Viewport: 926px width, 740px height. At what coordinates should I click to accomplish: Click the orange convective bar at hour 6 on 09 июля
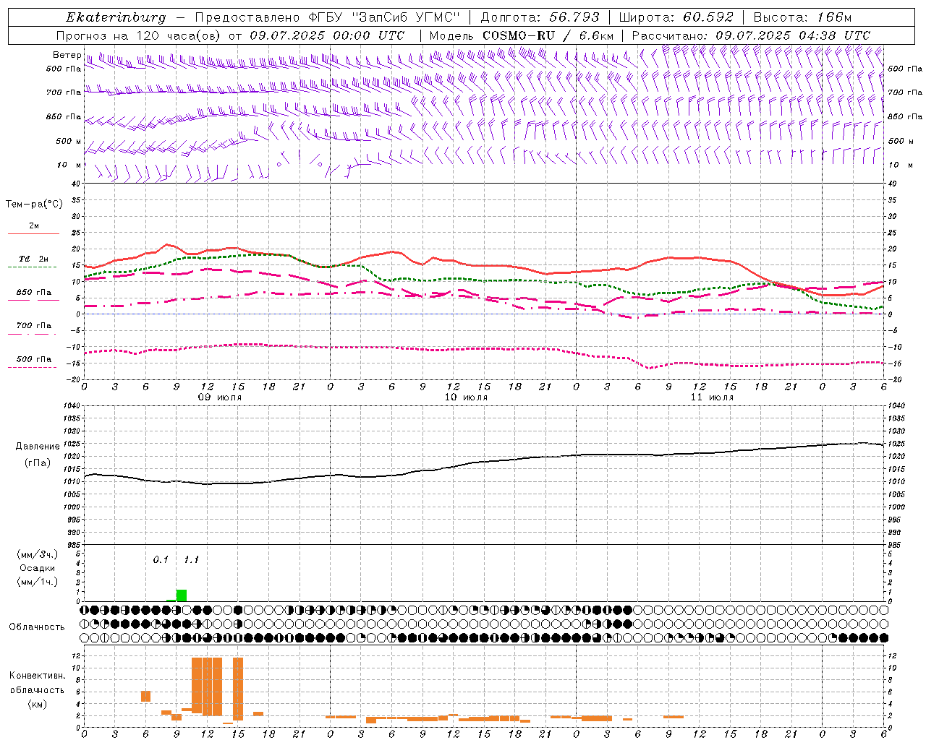(x=145, y=696)
